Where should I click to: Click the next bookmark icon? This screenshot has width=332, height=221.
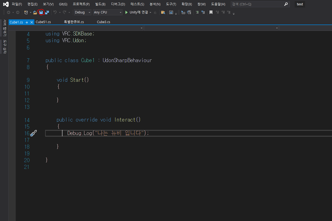(223, 12)
